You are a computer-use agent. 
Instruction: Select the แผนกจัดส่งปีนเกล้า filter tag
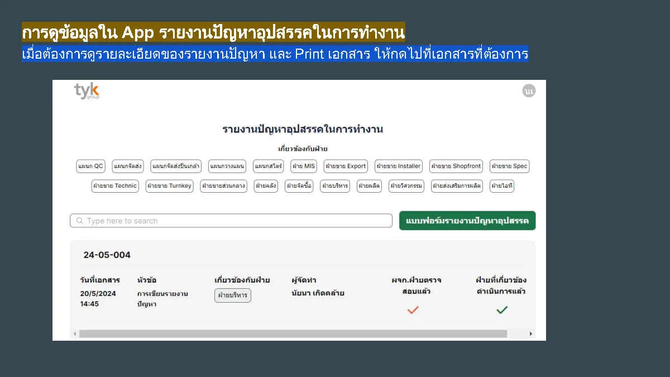[x=176, y=166]
